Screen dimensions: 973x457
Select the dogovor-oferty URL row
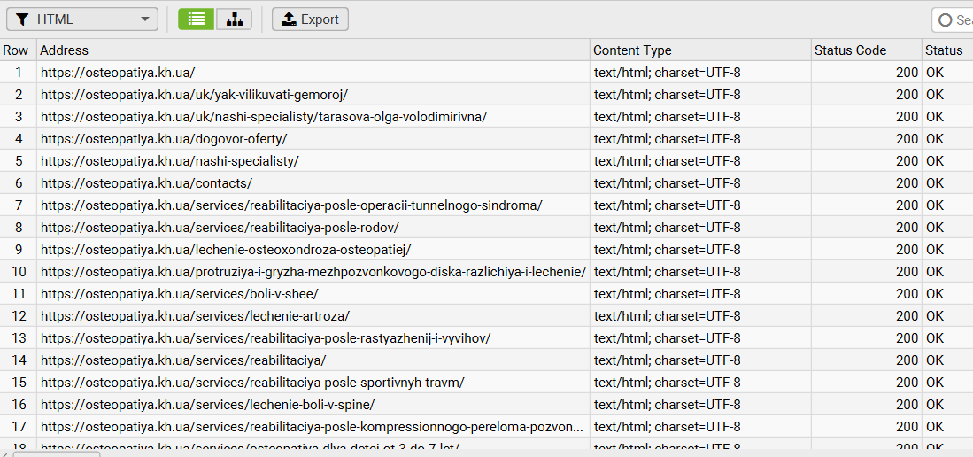[164, 139]
